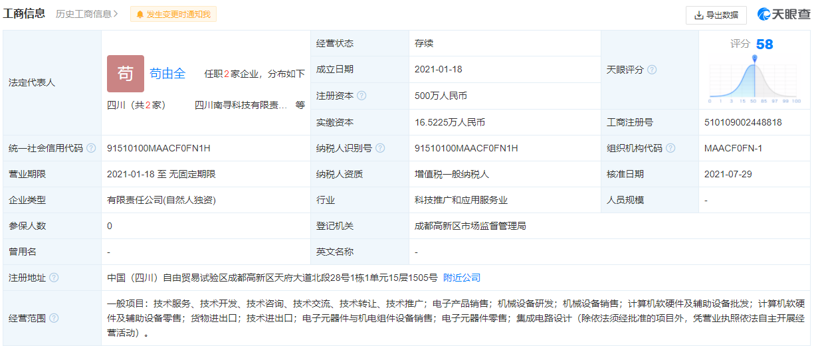Click the 四川（共2家） region entry
Viewport: 814px width, 346px height.
point(136,105)
